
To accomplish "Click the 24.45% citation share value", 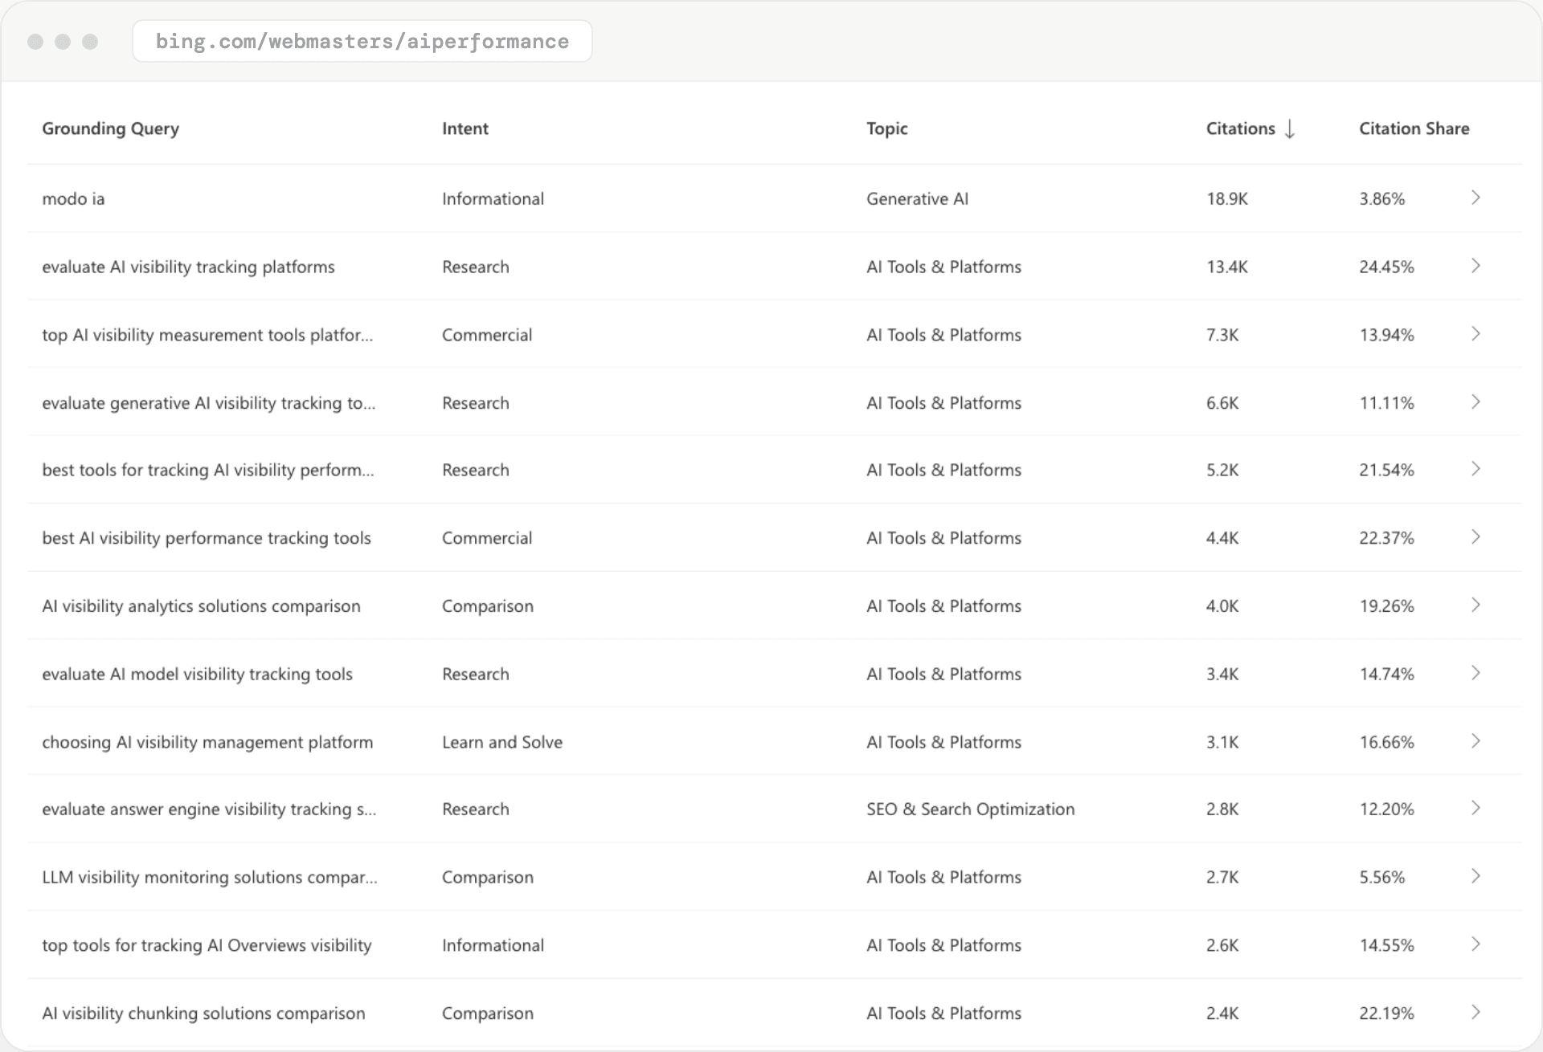I will click(x=1386, y=267).
